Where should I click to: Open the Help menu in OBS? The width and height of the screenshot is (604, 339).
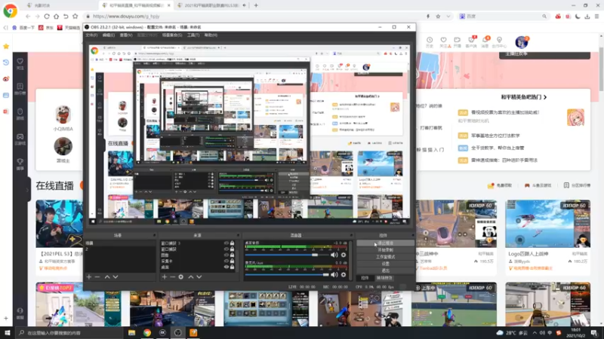pos(211,35)
